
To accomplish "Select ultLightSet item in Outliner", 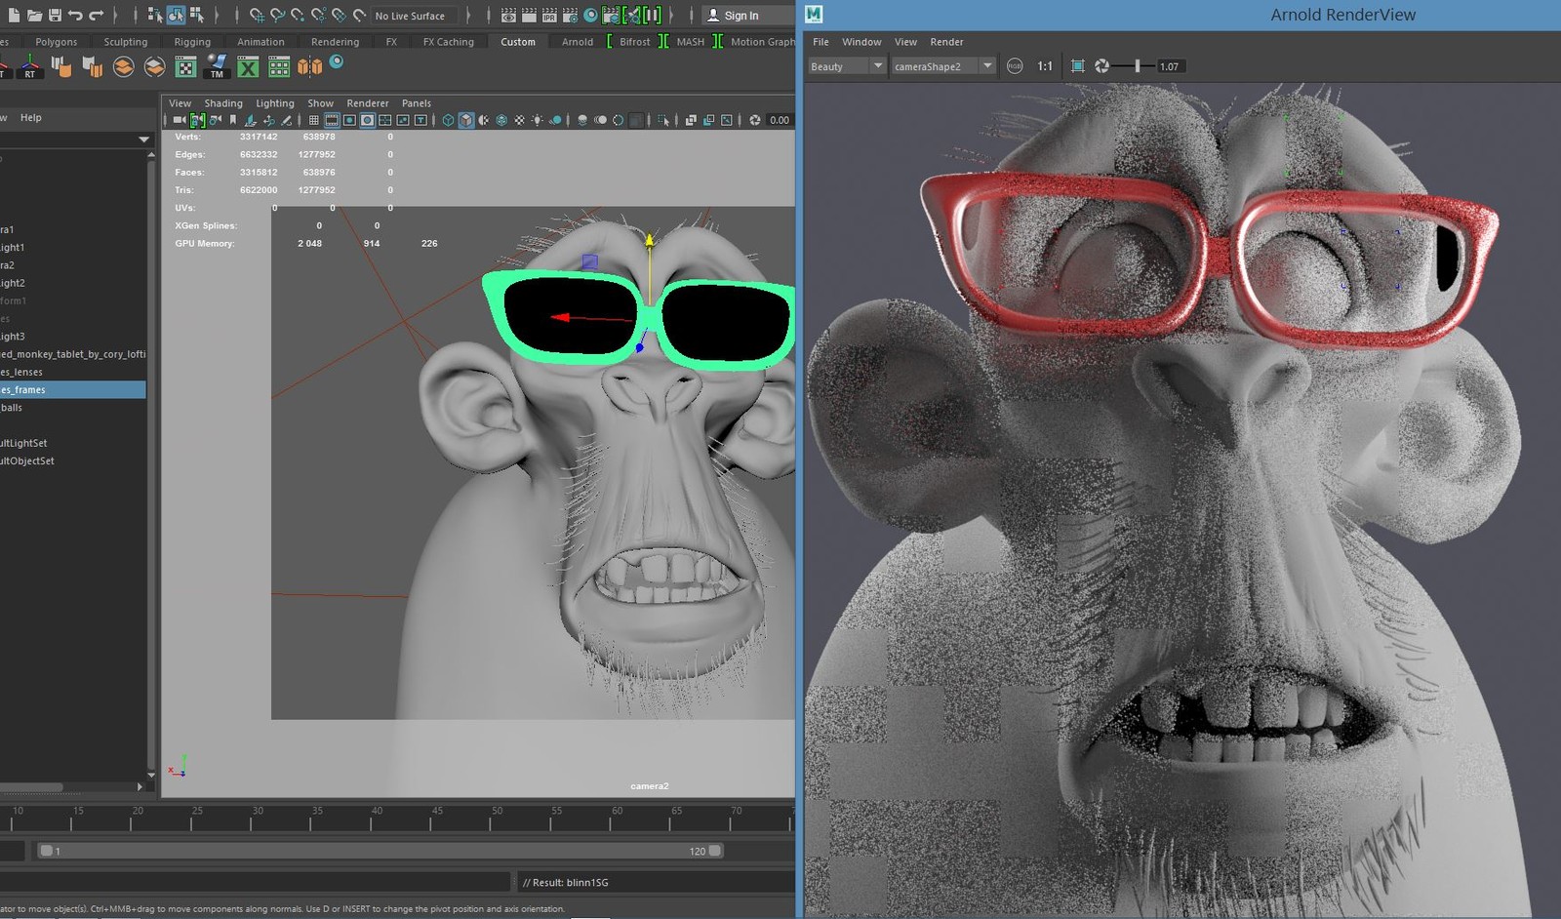I will click(23, 443).
